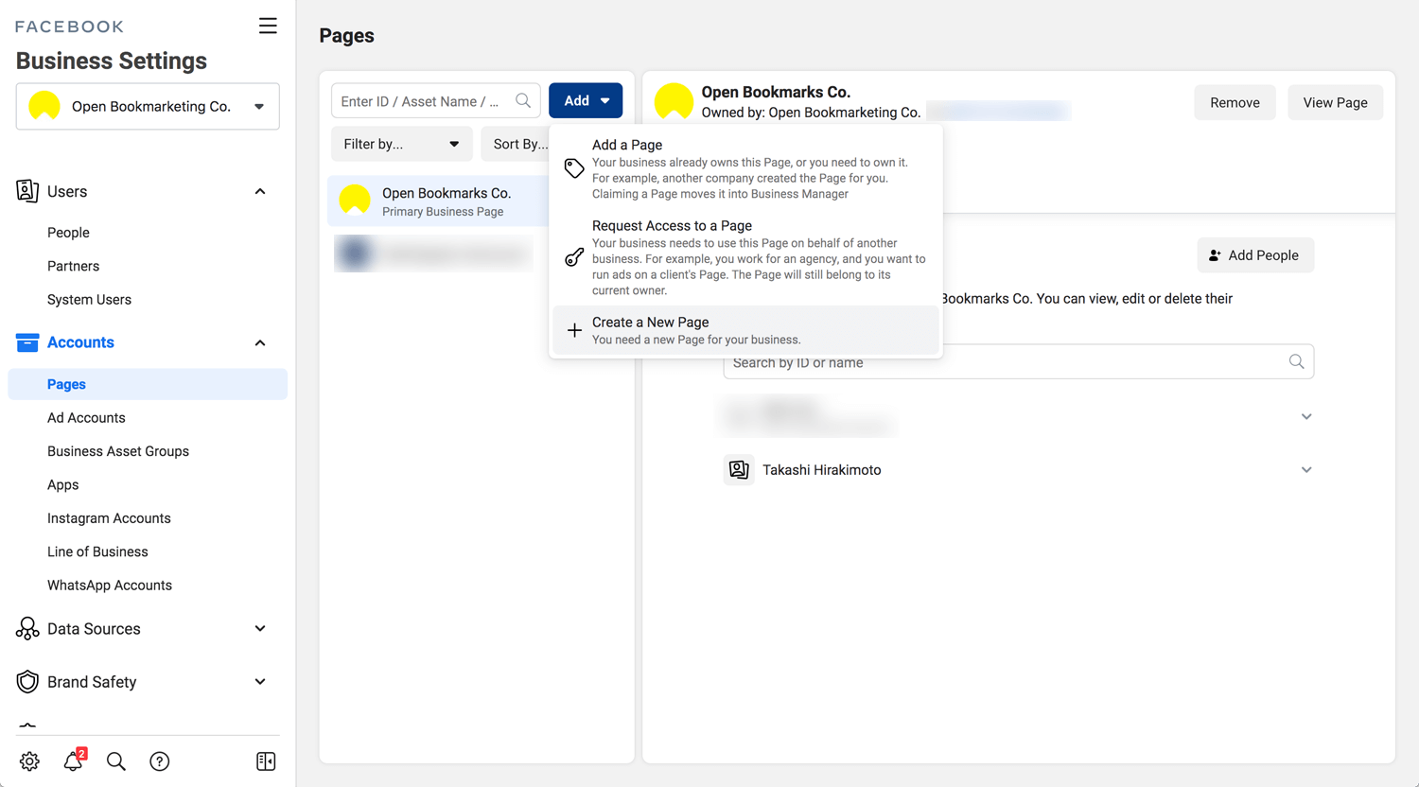Screen dimensions: 1419x787
Task: Choose Create a New Page option
Action: [745, 330]
